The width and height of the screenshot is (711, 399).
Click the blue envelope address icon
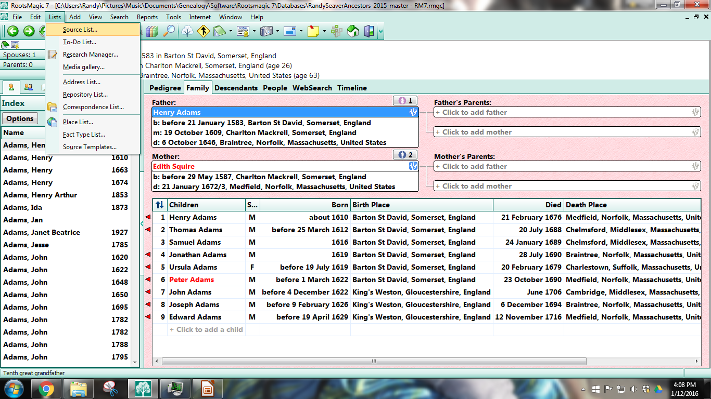click(x=290, y=31)
